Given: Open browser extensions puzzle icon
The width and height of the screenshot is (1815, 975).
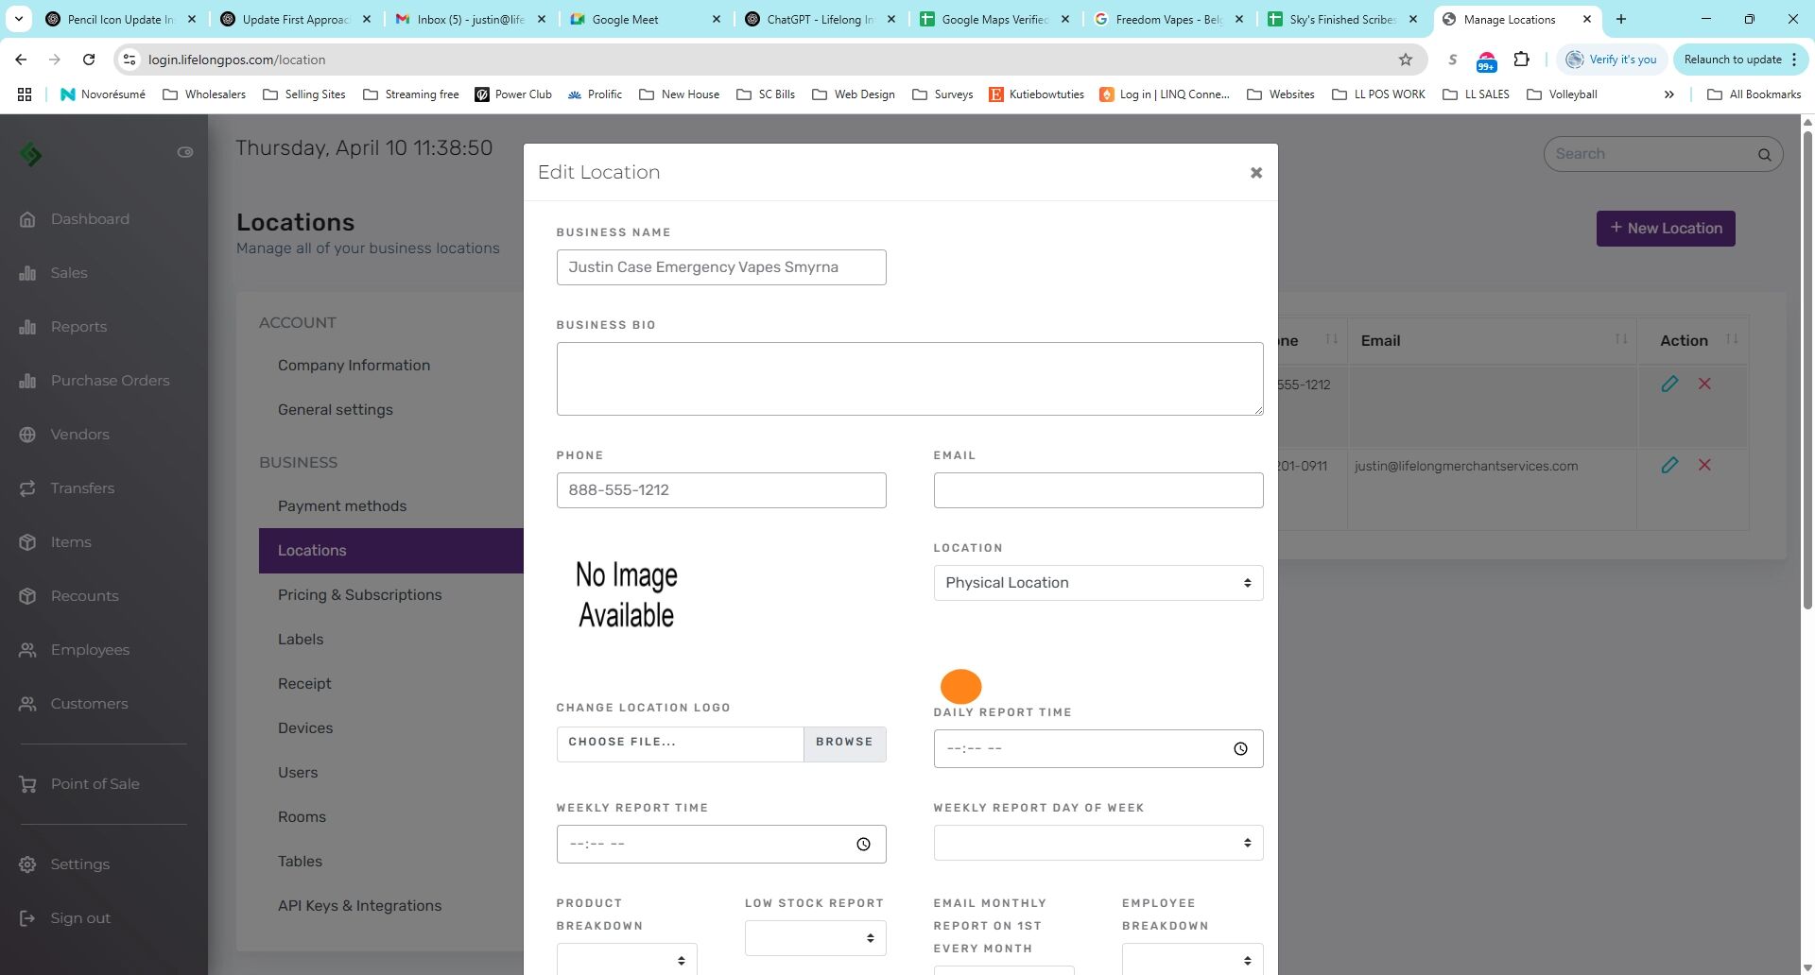Looking at the screenshot, I should pyautogui.click(x=1521, y=60).
